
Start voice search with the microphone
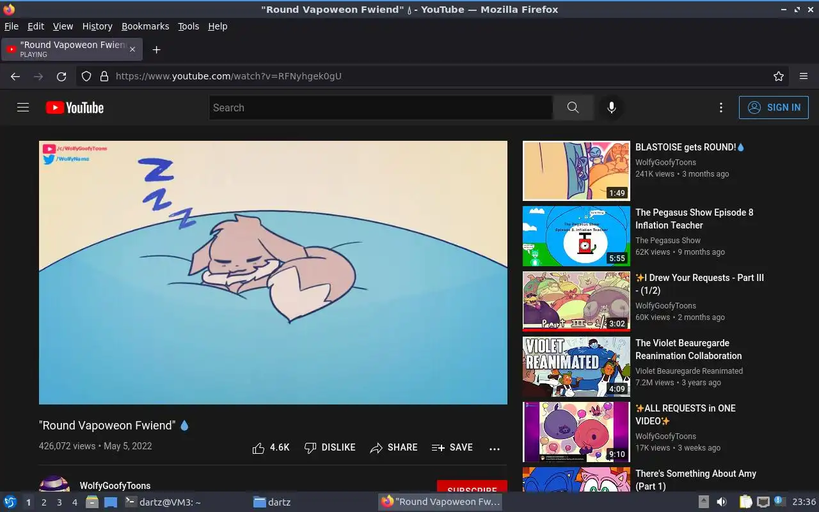pyautogui.click(x=612, y=108)
